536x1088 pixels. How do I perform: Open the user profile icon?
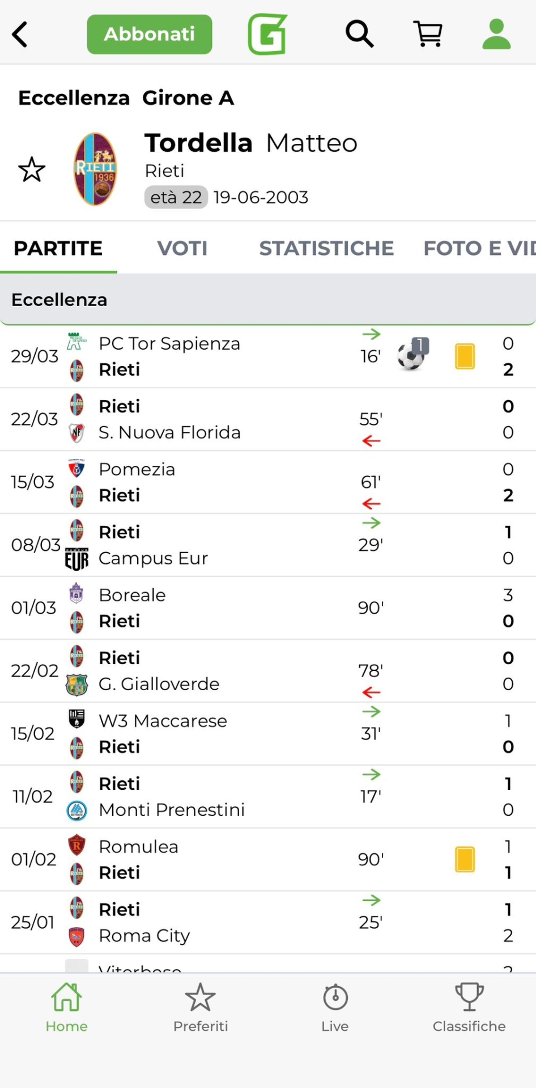click(x=496, y=35)
